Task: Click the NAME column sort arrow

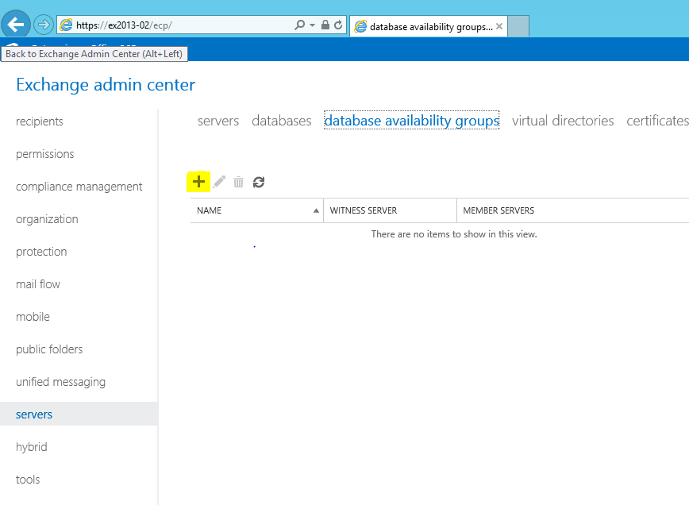Action: pos(316,210)
